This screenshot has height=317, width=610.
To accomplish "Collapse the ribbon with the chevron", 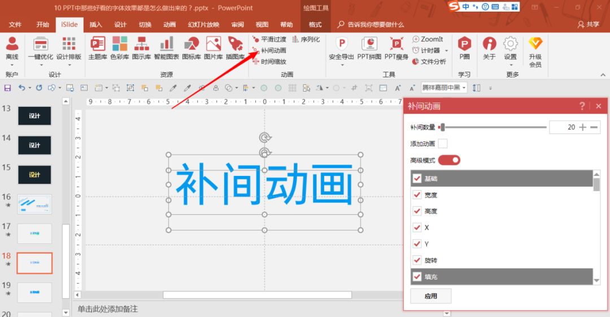I will tap(603, 74).
